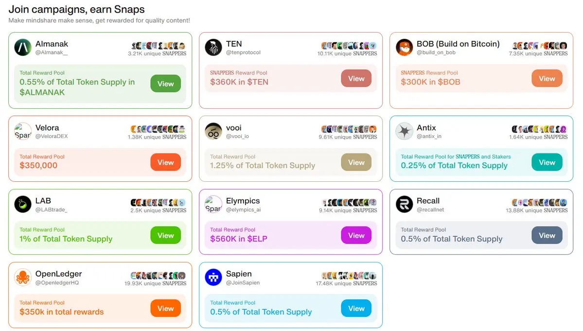Open the @OpenledgerHQ handle link
583x331 pixels.
[57, 283]
